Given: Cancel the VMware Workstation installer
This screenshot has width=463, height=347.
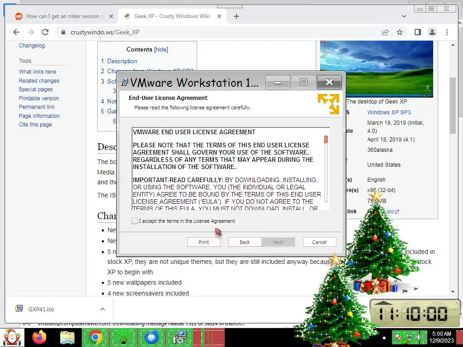Looking at the screenshot, I should [x=320, y=242].
